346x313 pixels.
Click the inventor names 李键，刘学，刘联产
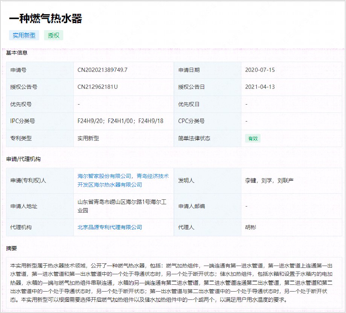pyautogui.click(x=269, y=180)
